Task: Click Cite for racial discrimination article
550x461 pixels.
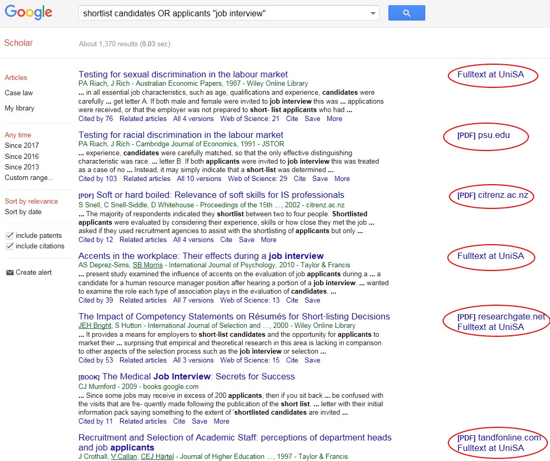Action: coord(299,178)
